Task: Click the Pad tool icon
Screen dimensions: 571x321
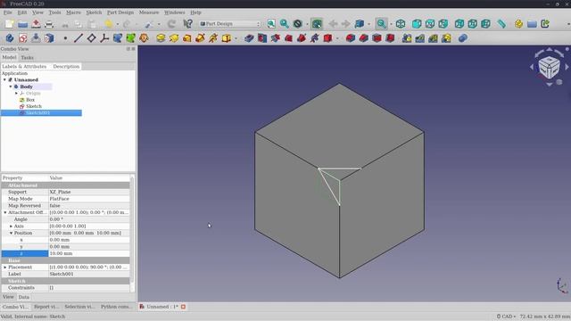Action: (161, 37)
